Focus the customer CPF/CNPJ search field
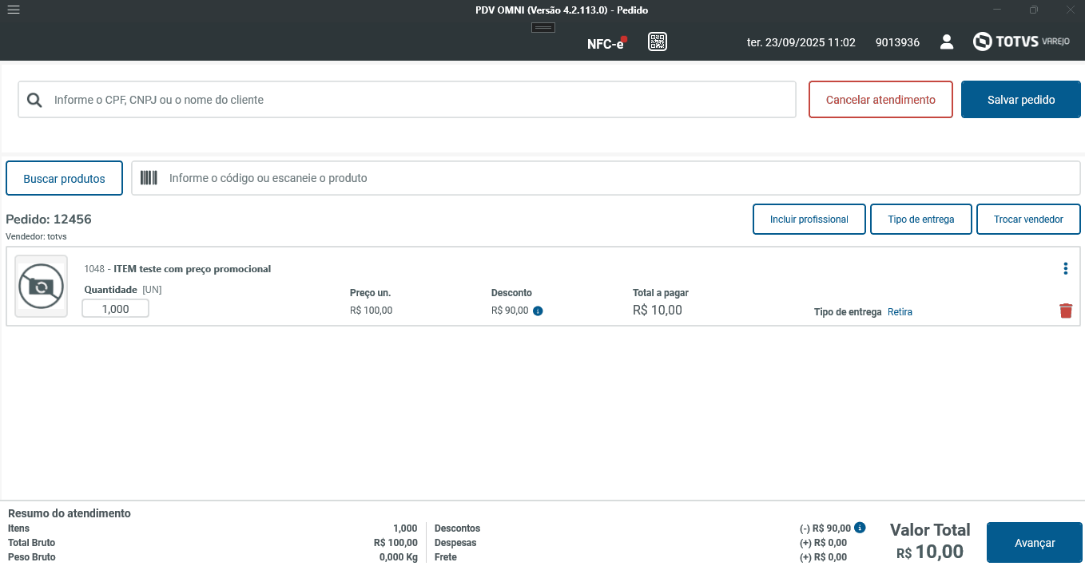 click(415, 100)
